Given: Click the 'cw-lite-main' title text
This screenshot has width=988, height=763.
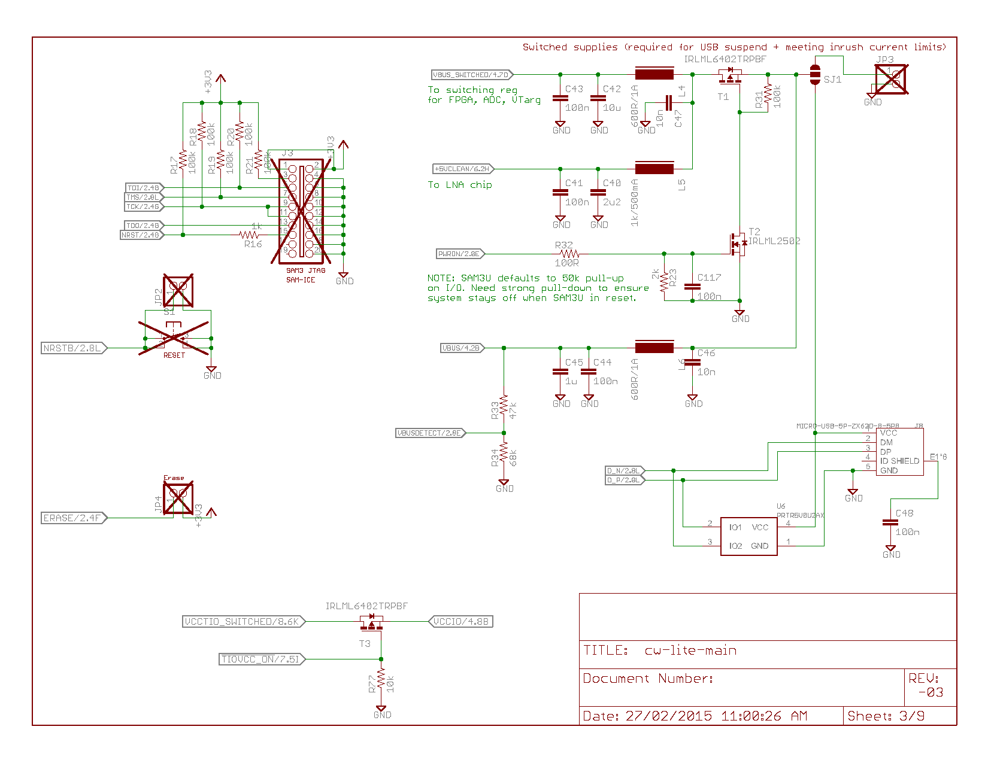Looking at the screenshot, I should 690,650.
